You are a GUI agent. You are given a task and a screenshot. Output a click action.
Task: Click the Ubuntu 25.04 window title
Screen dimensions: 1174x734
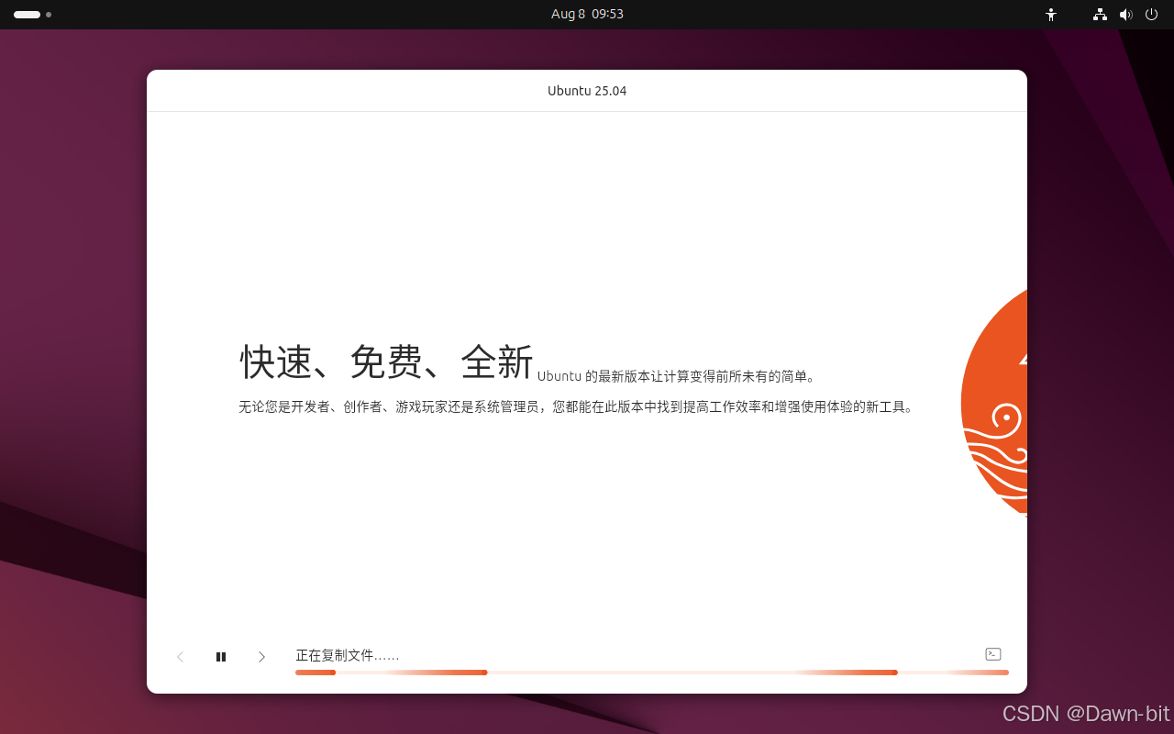(587, 91)
